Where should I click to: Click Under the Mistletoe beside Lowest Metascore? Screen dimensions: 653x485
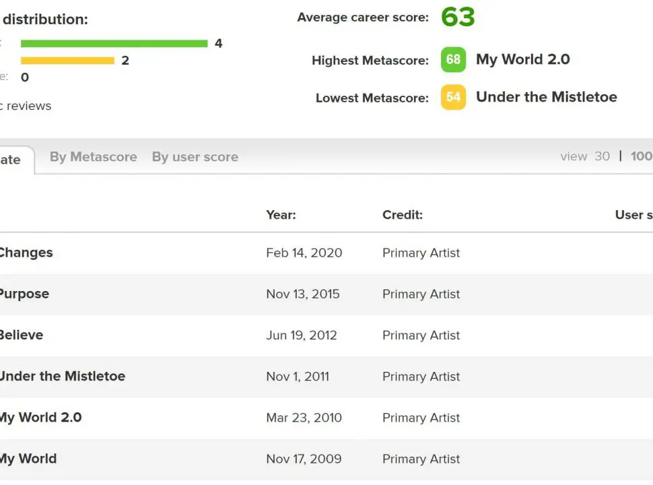coord(546,97)
